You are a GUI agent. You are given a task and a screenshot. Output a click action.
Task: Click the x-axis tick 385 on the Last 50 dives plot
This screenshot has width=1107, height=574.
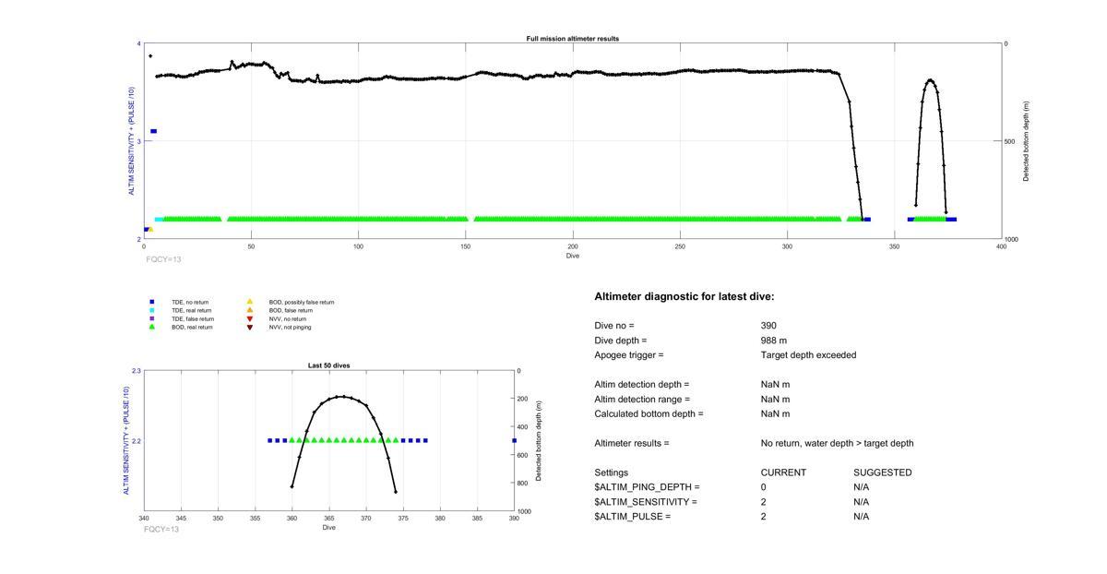click(x=477, y=519)
